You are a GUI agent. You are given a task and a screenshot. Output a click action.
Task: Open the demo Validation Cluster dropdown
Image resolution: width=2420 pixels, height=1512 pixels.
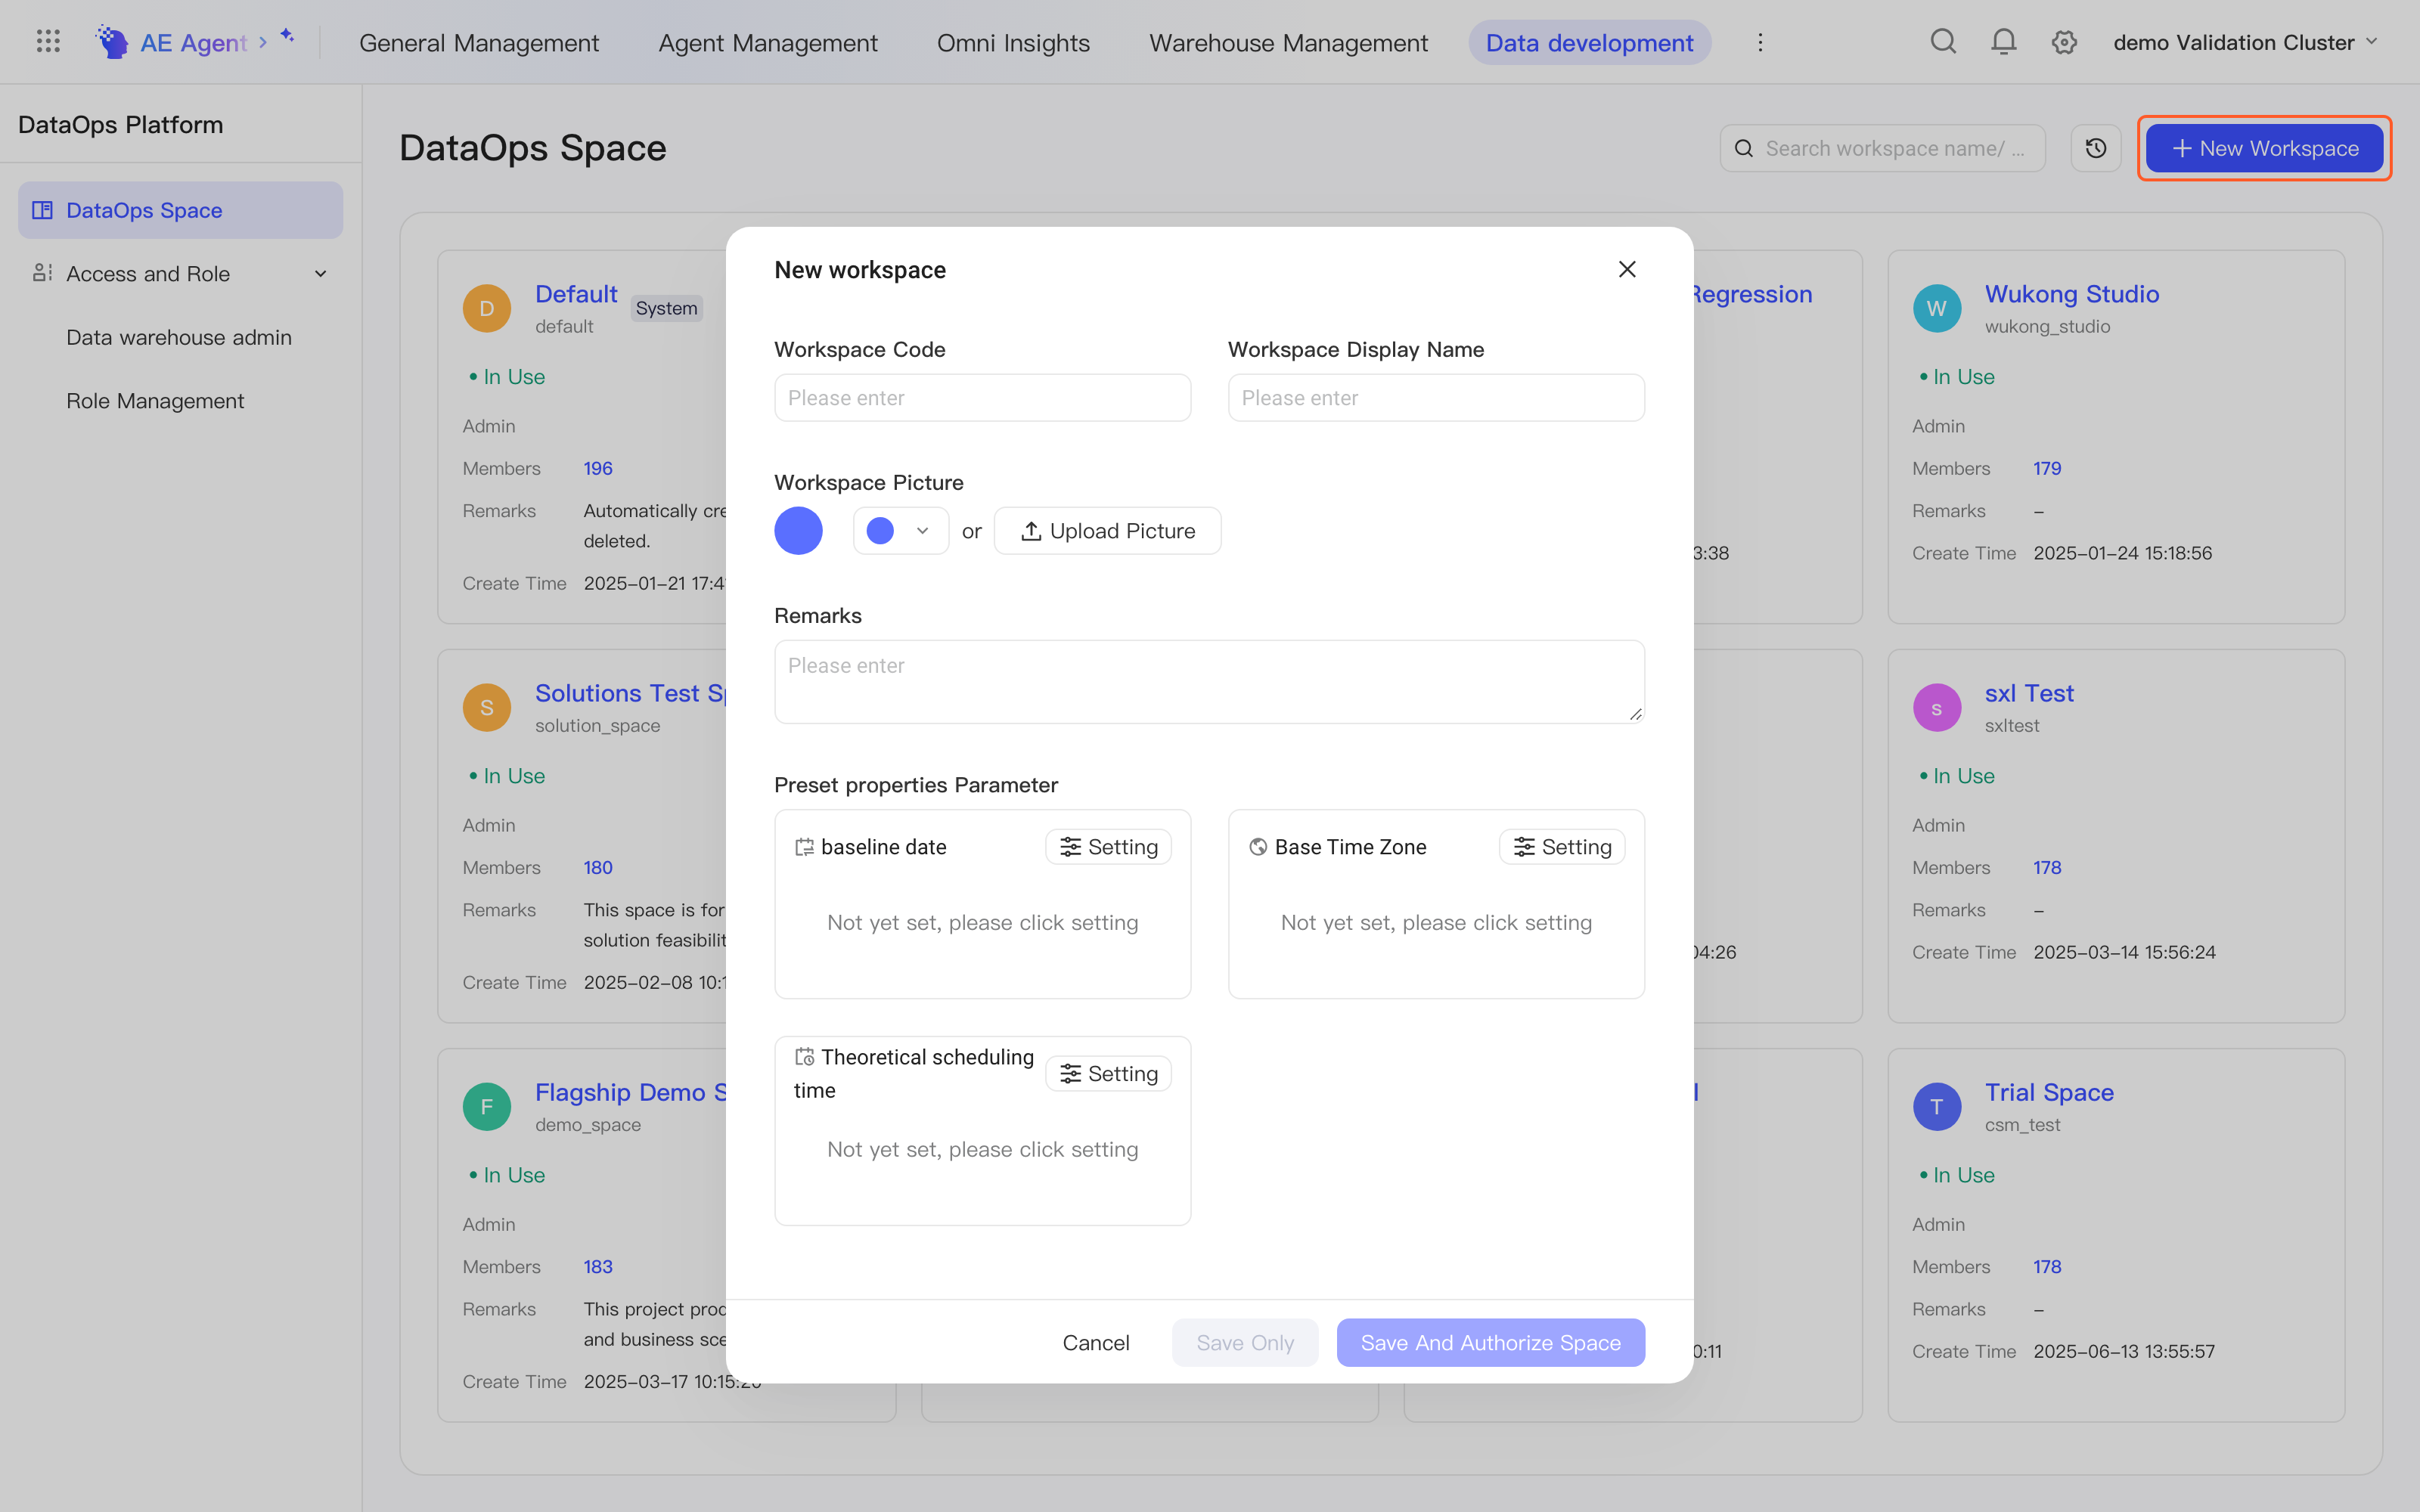[x=2245, y=42]
